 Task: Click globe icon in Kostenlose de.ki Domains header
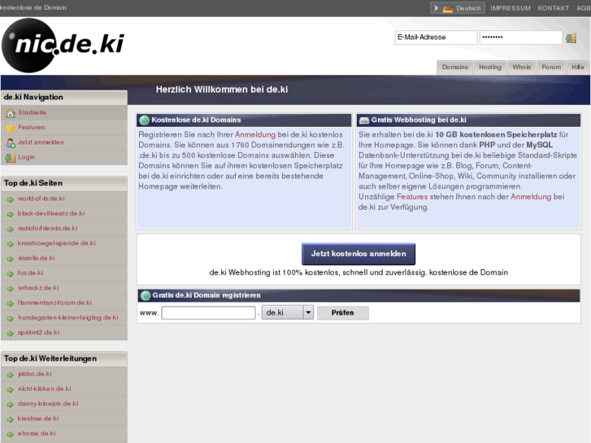click(144, 120)
